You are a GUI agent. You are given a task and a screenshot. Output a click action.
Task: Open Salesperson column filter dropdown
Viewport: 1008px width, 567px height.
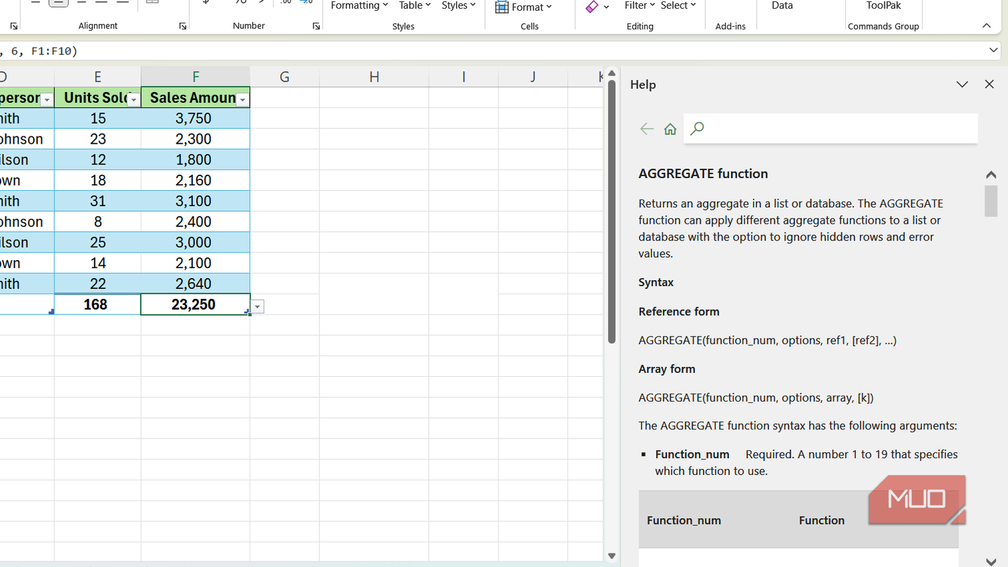(47, 100)
